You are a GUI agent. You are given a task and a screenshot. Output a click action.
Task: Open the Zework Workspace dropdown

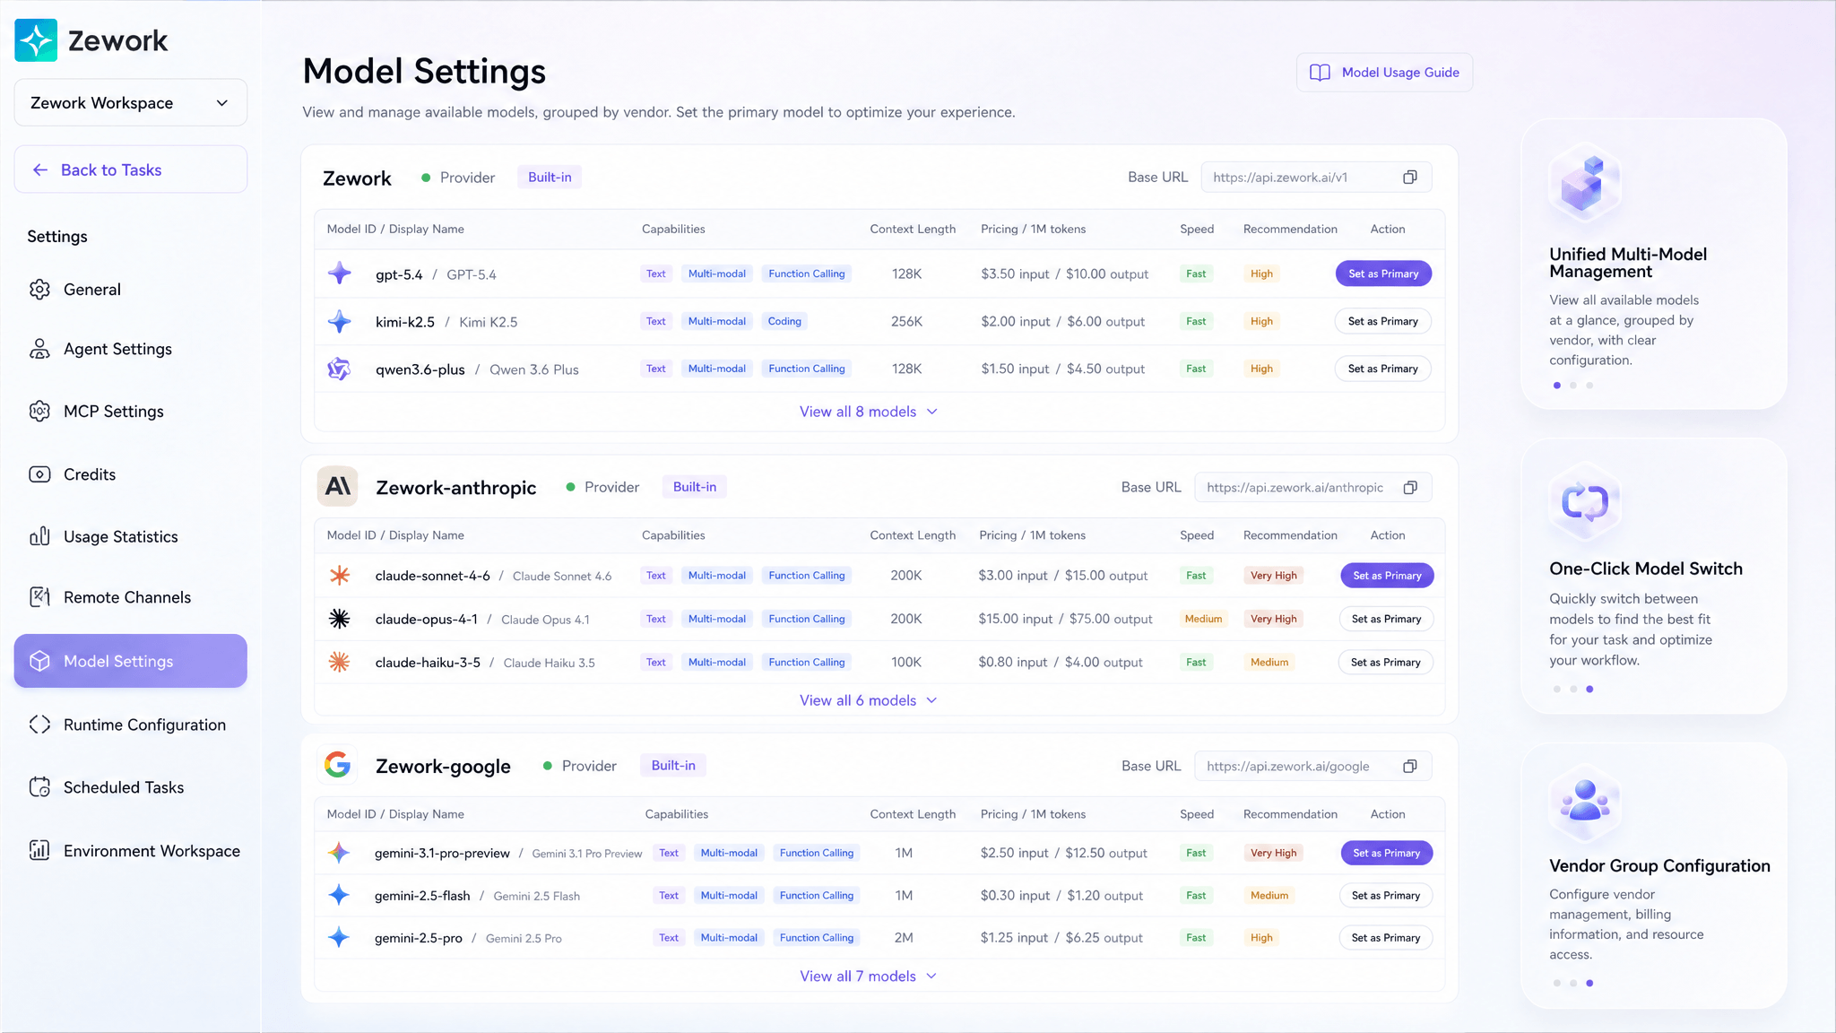point(131,103)
